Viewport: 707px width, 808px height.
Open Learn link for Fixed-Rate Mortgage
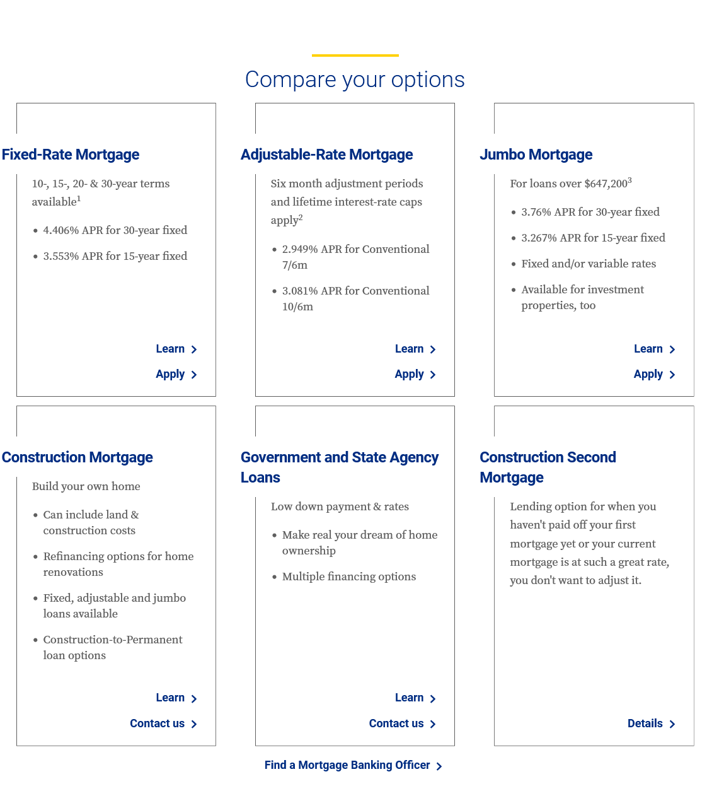tap(170, 349)
